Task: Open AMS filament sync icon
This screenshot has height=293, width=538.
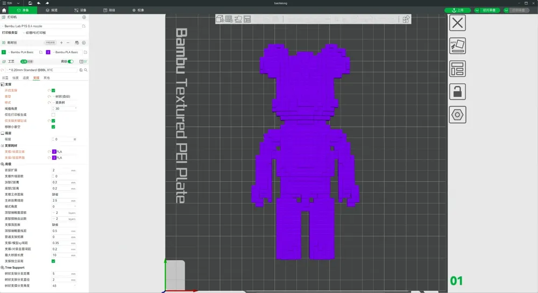Action: [x=77, y=43]
